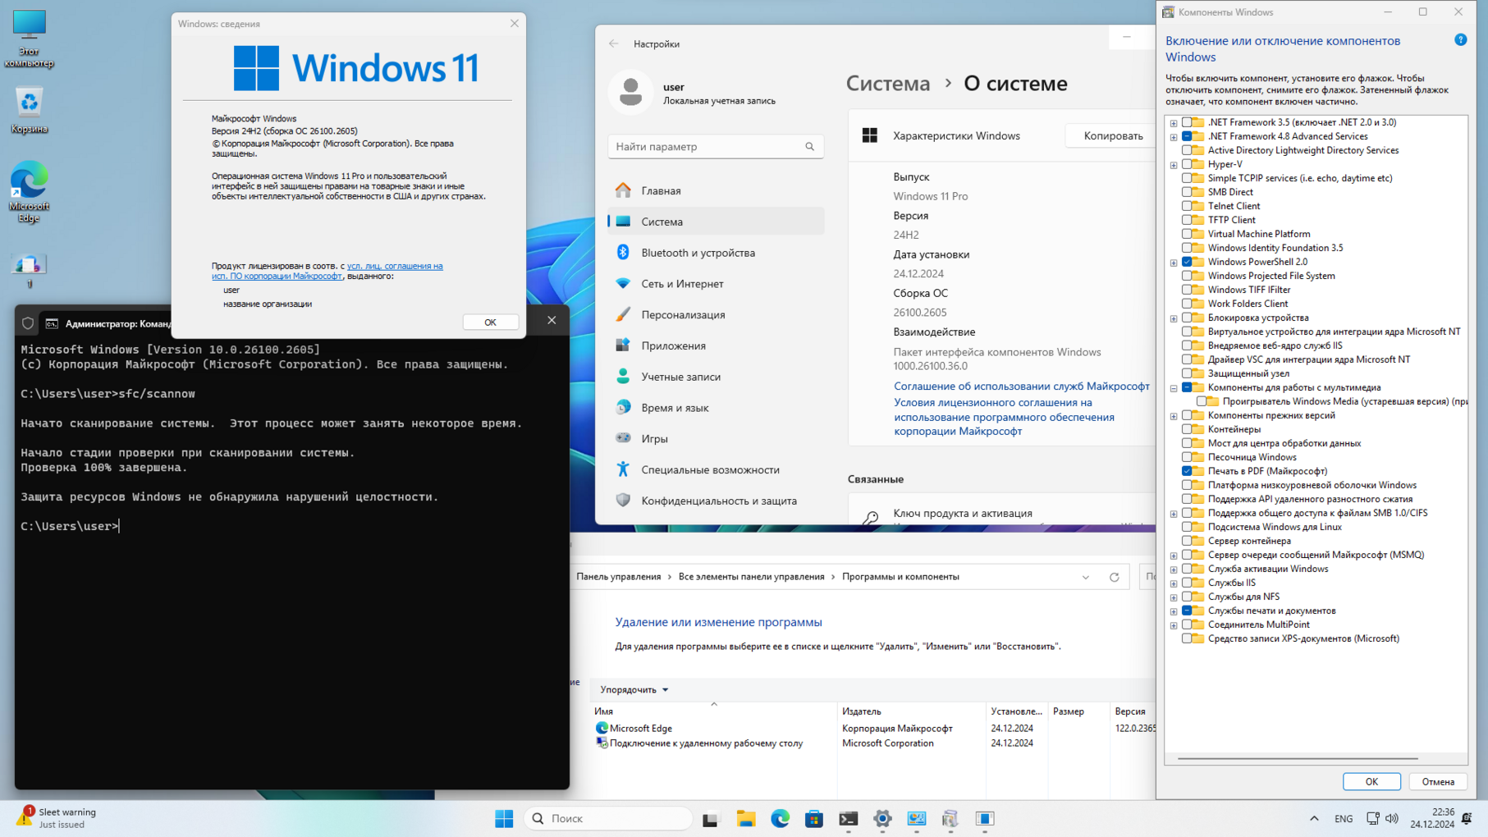The width and height of the screenshot is (1488, 837).
Task: Click Все элементы панели управления breadcrumb
Action: (x=751, y=577)
